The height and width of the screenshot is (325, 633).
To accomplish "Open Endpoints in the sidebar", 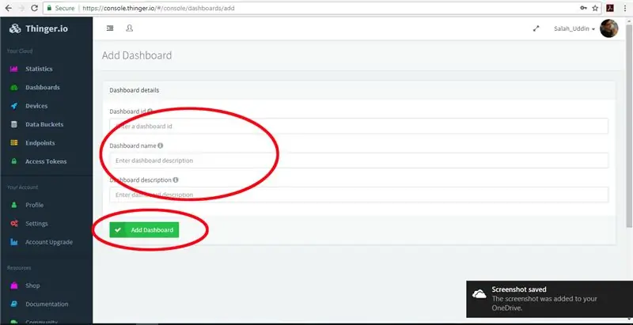I will coord(40,143).
